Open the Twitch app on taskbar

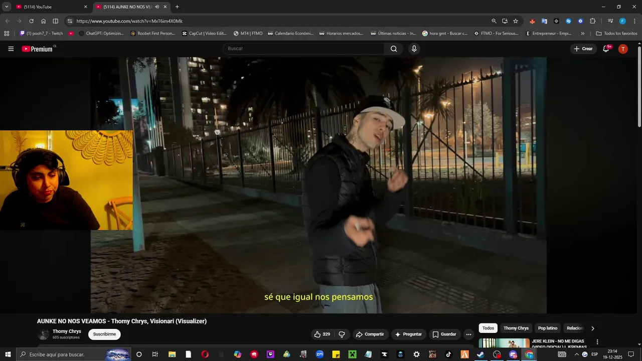[271, 354]
